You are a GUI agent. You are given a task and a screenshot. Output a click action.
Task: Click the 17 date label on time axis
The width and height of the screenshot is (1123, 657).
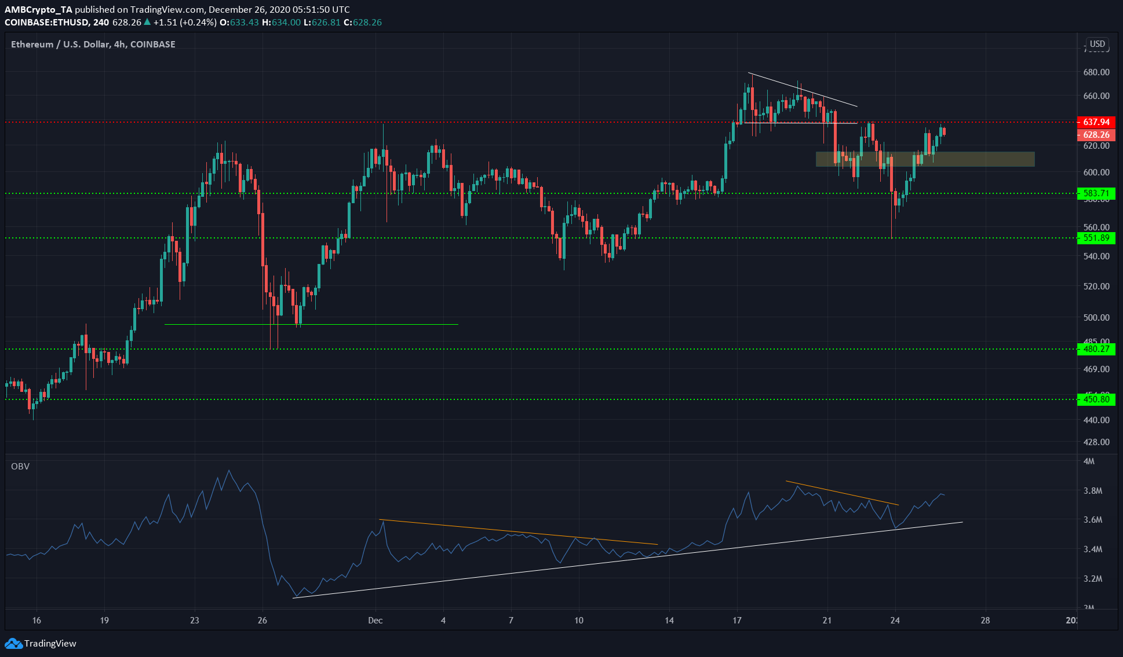click(x=737, y=621)
